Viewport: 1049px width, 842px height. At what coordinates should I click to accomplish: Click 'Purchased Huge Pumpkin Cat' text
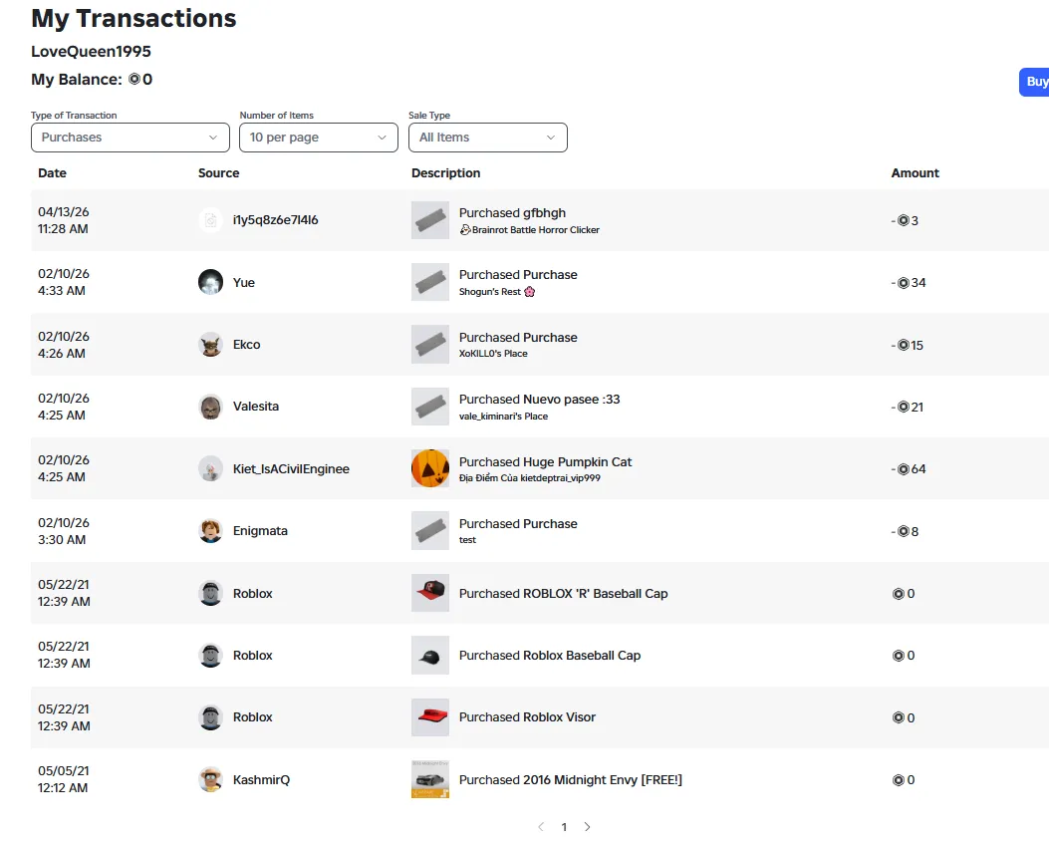pos(545,461)
